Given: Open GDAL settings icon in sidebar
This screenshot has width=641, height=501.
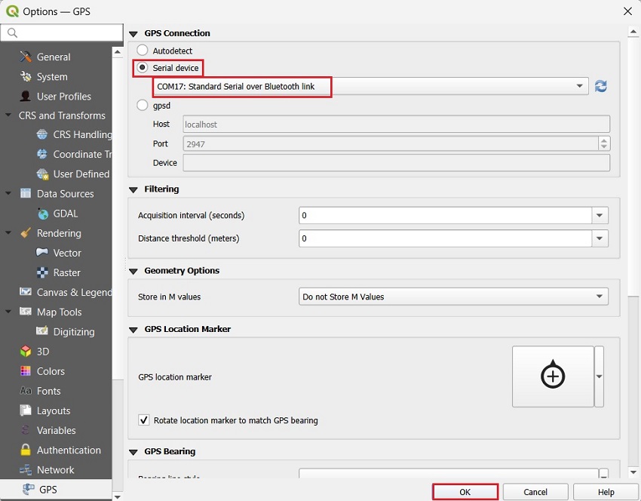Looking at the screenshot, I should pyautogui.click(x=42, y=214).
